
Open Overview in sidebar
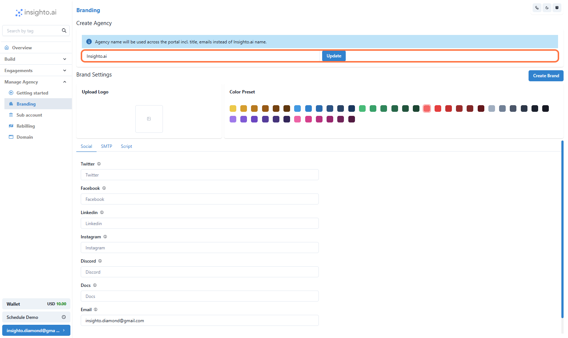(22, 48)
